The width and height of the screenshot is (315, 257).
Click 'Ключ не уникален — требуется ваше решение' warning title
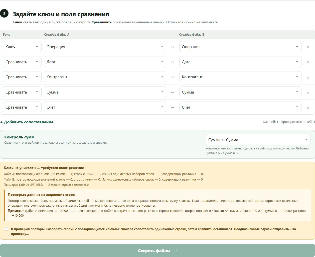[x=44, y=168]
